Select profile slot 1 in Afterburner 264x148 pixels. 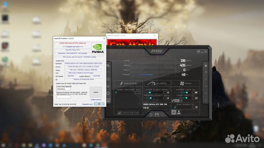(x=206, y=72)
